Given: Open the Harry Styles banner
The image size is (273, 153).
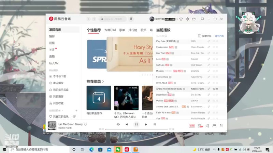Looking at the screenshot, I should 130,54.
